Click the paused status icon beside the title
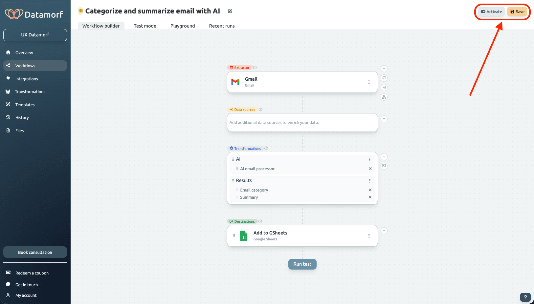Viewport: 534px width, 304px height. (x=80, y=11)
